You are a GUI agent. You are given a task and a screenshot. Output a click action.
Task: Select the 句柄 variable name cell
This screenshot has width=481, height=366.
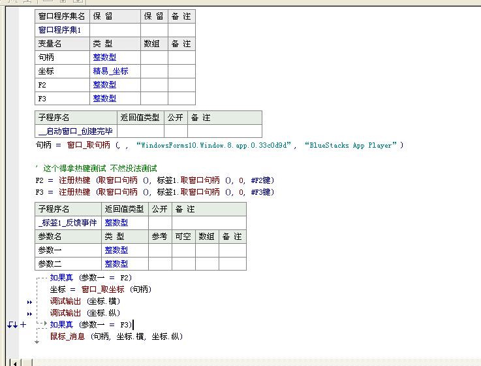click(62, 58)
